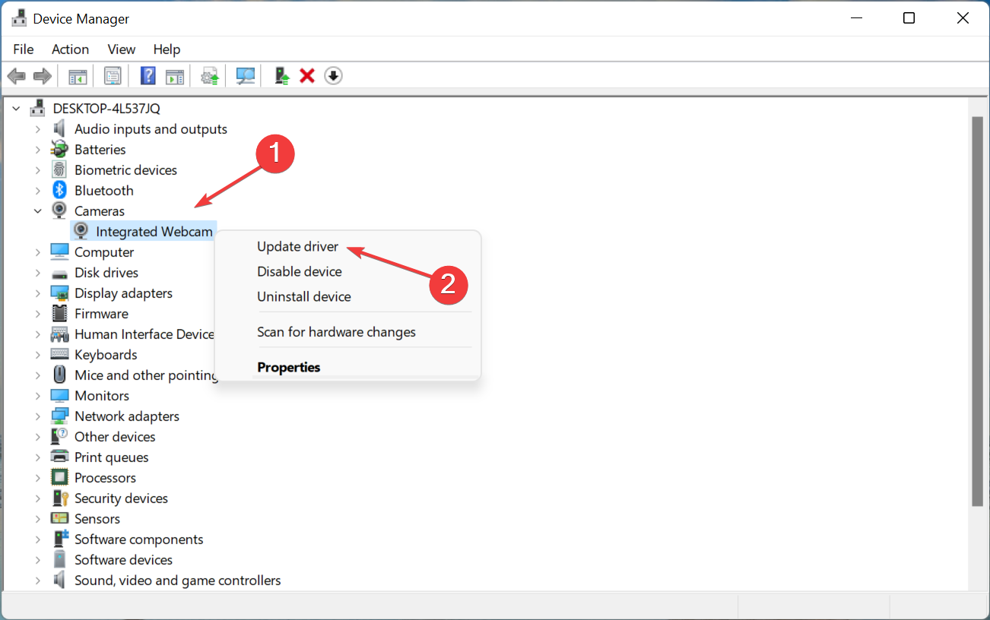990x620 pixels.
Task: Expand the Keyboards category
Action: [38, 354]
